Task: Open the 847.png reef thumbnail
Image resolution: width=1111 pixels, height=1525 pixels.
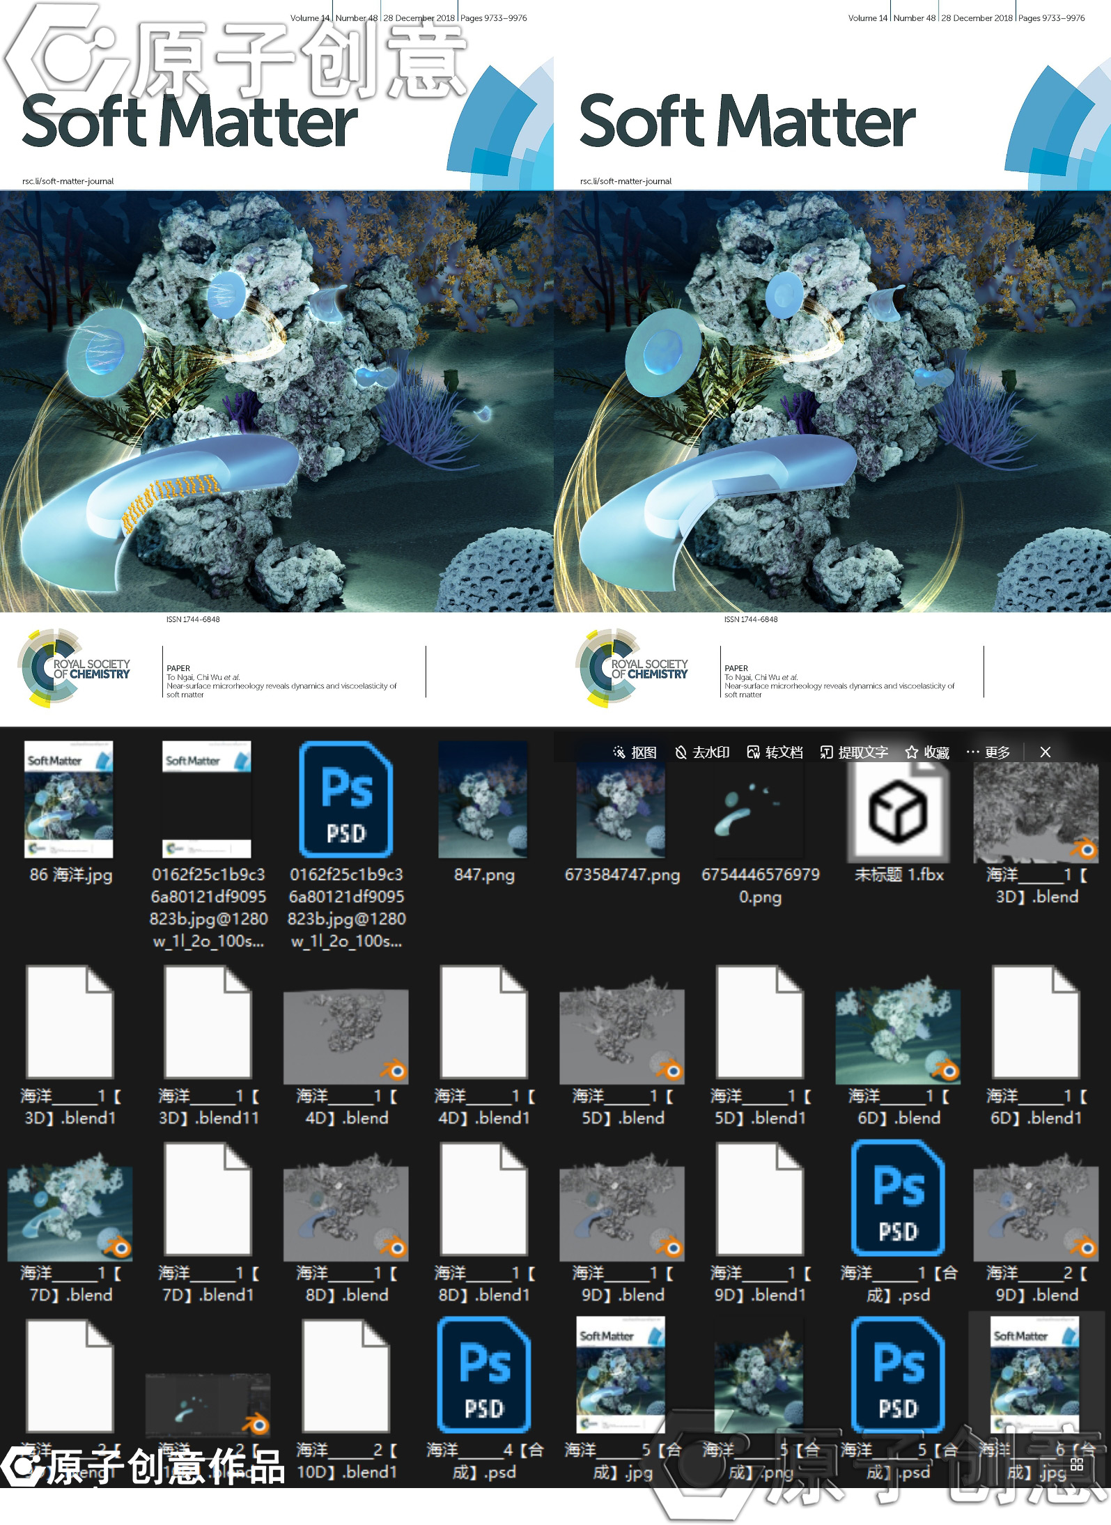Action: point(483,799)
